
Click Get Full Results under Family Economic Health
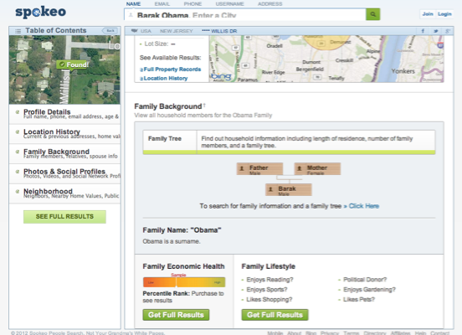(x=176, y=315)
